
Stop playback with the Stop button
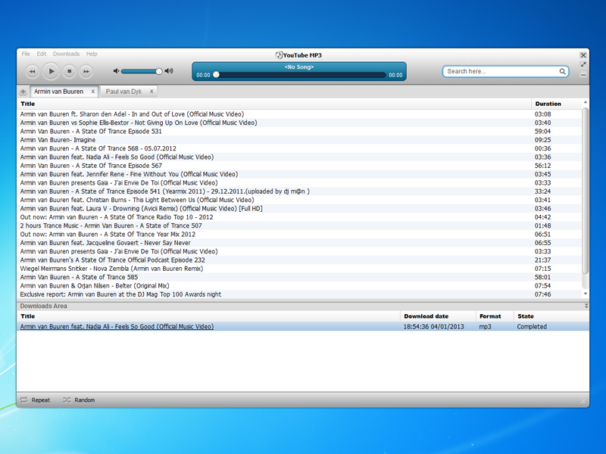(69, 71)
